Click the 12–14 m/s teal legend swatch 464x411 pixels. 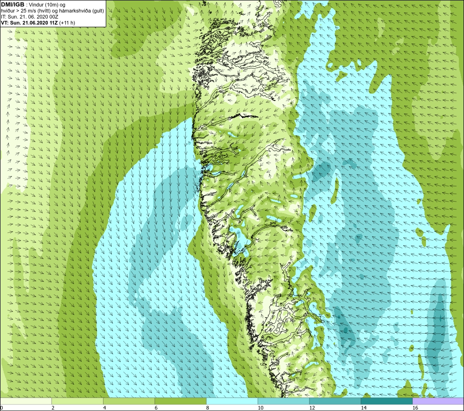[x=335, y=401]
